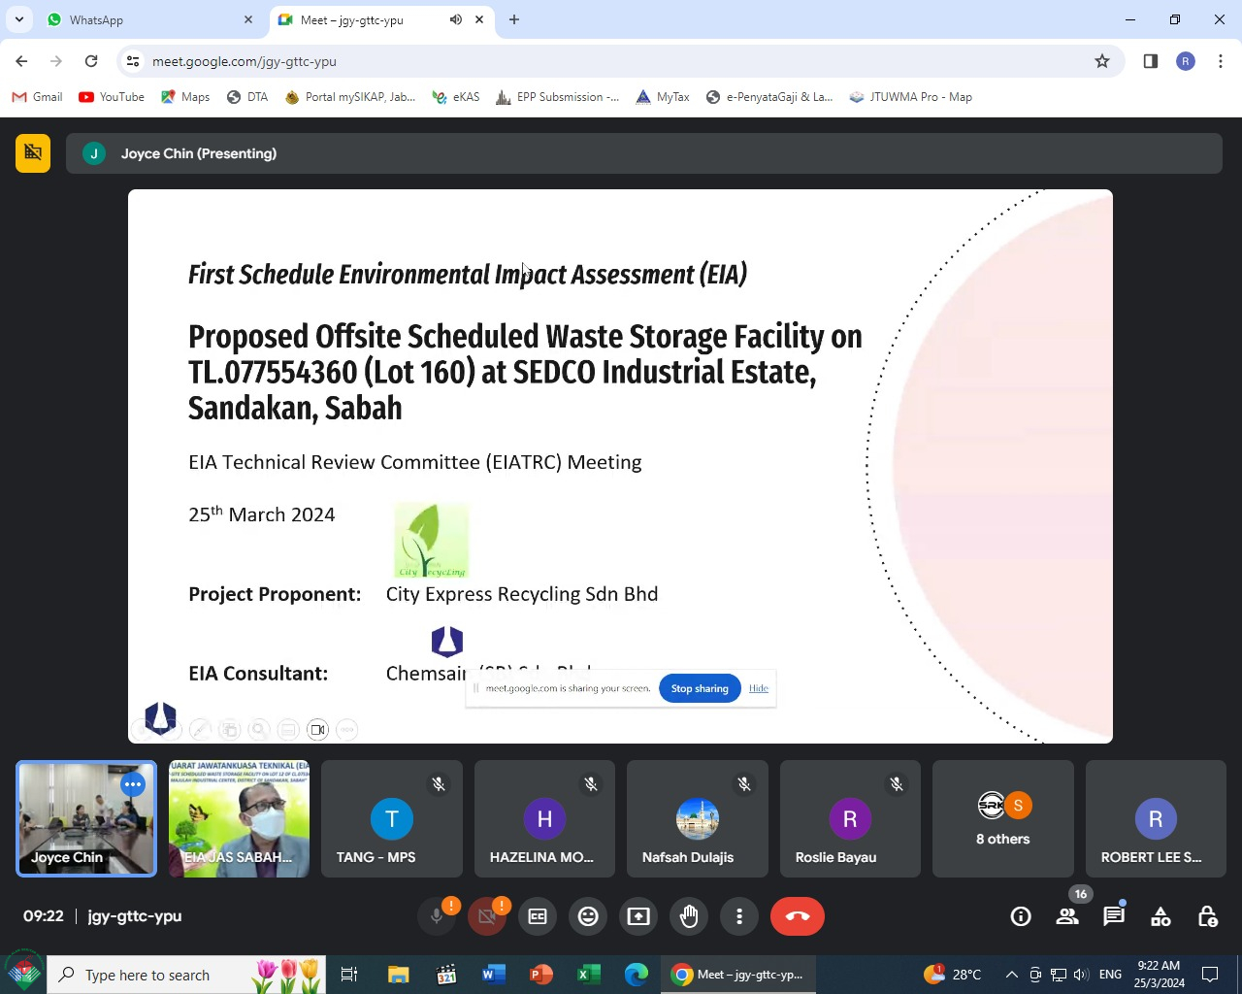This screenshot has height=994, width=1242.
Task: Show hidden system tray icons chevron
Action: (1011, 975)
